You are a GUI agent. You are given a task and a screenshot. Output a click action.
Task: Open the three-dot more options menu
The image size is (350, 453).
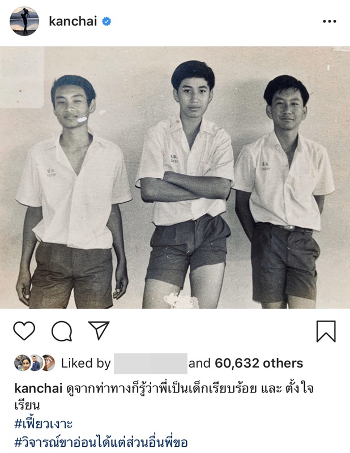click(x=330, y=22)
